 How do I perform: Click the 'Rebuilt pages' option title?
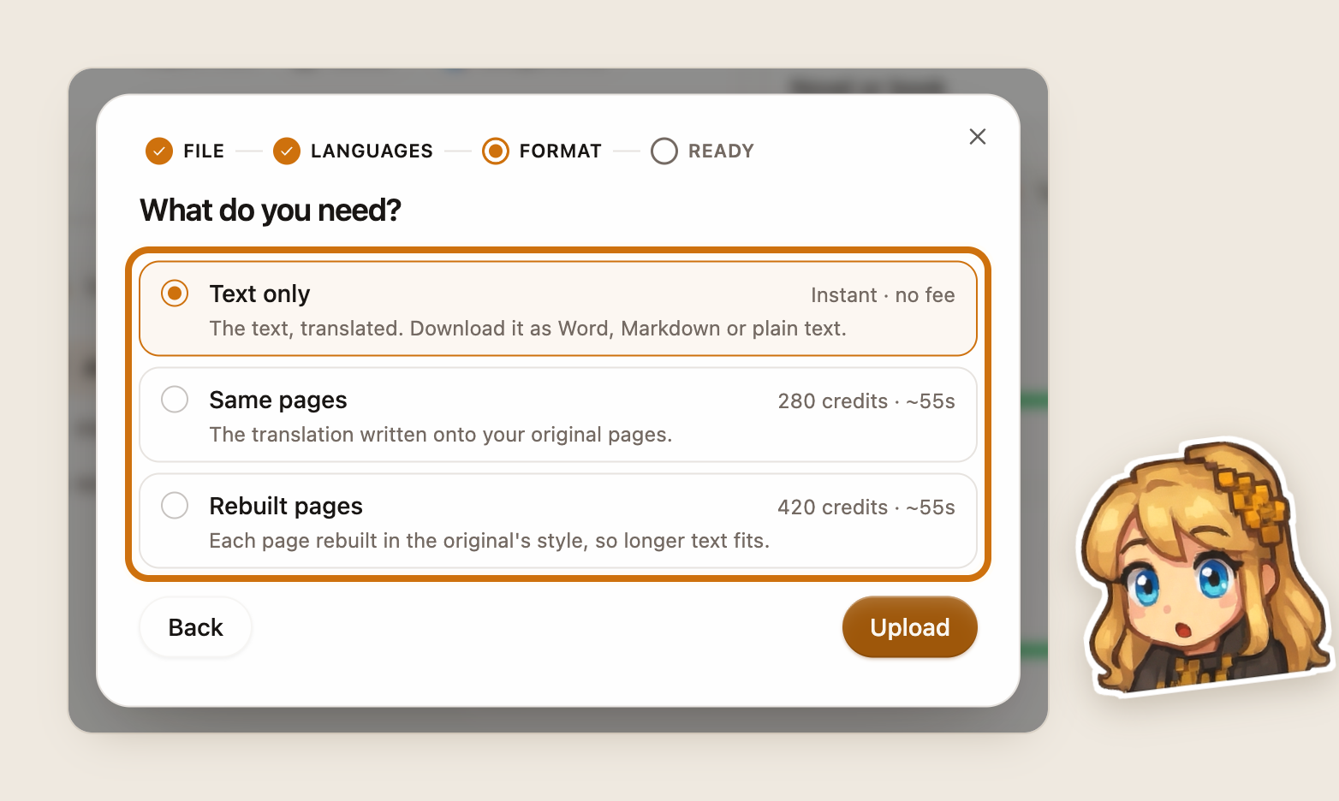pos(286,507)
